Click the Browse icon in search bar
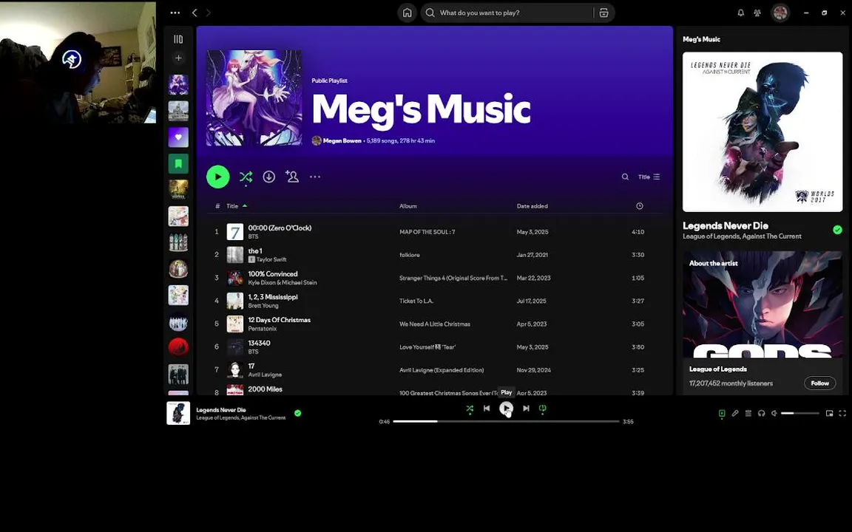This screenshot has height=532, width=852. (603, 13)
